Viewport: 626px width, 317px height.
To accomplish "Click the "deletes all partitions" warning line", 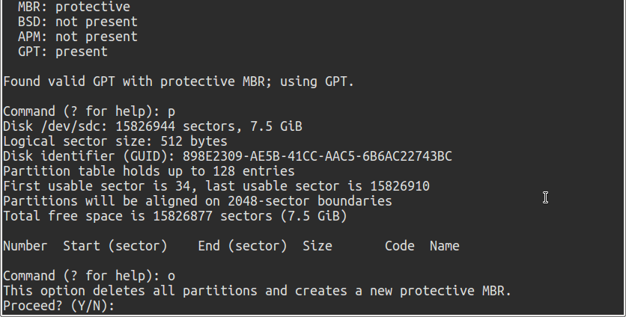I will (x=257, y=291).
